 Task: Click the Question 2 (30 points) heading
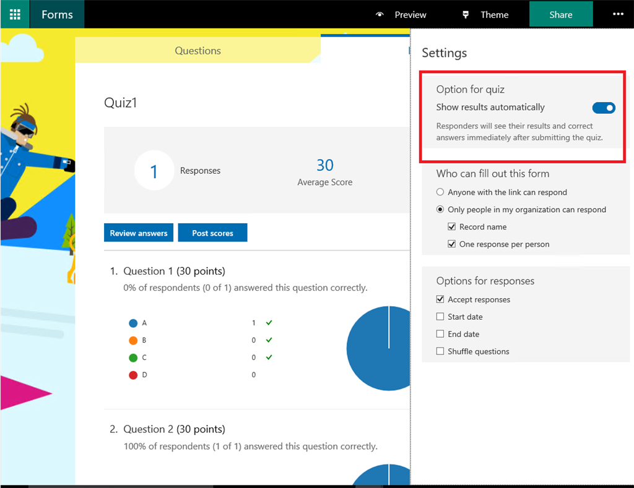click(174, 429)
